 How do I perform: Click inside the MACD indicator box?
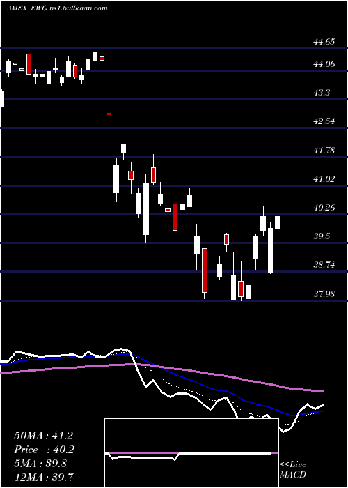point(191,453)
